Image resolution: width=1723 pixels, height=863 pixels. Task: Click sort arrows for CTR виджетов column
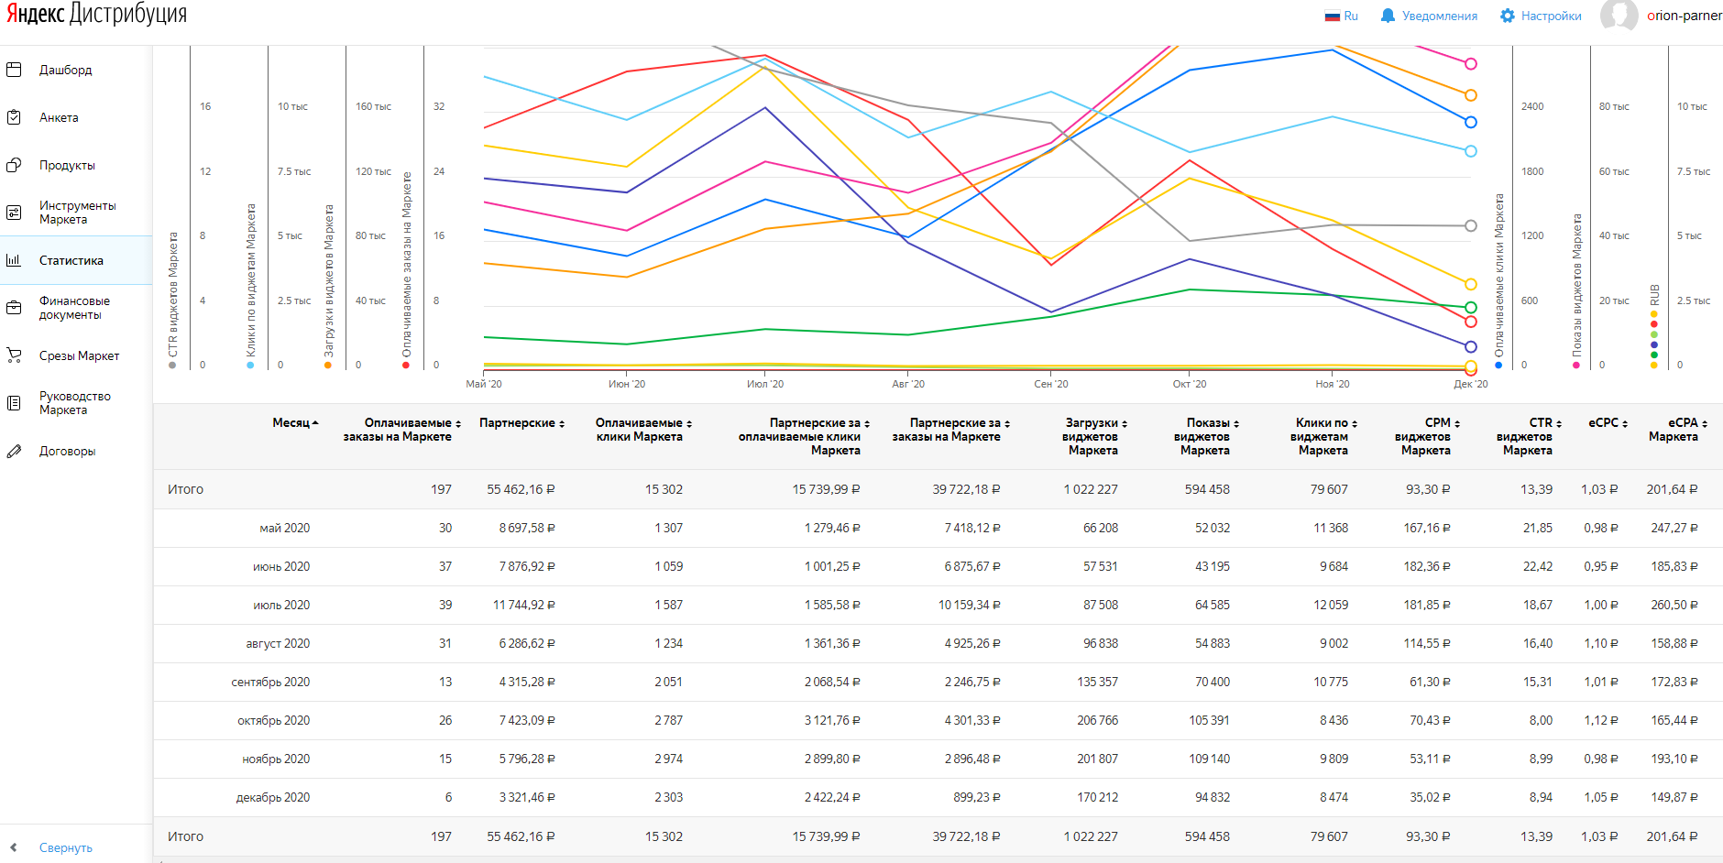1559,423
